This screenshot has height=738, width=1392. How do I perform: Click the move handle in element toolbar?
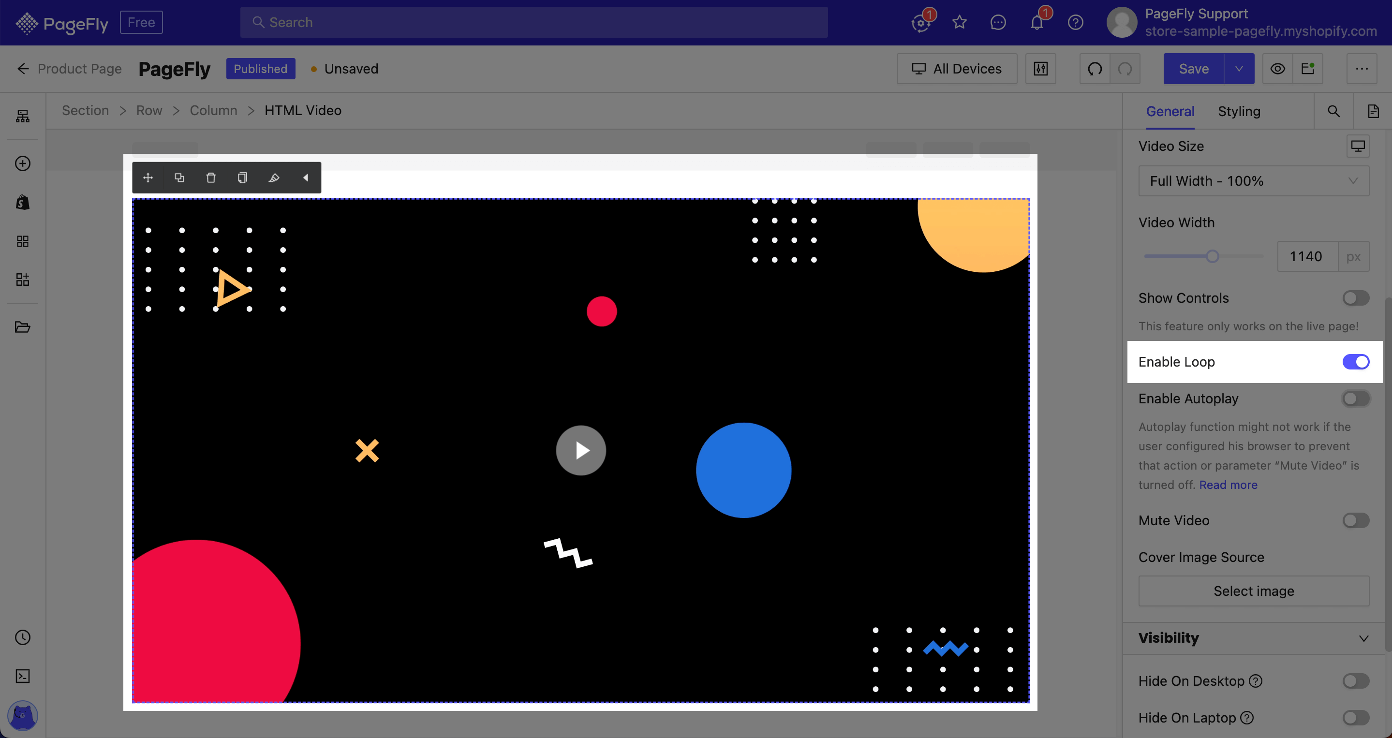coord(148,178)
